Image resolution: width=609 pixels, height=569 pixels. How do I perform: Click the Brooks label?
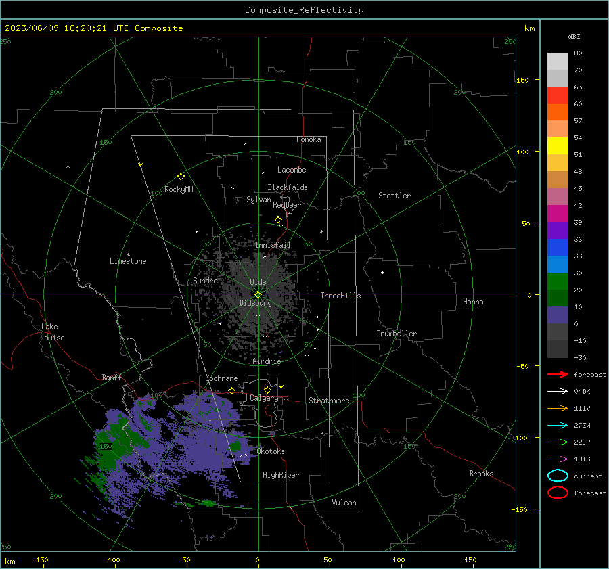[481, 474]
